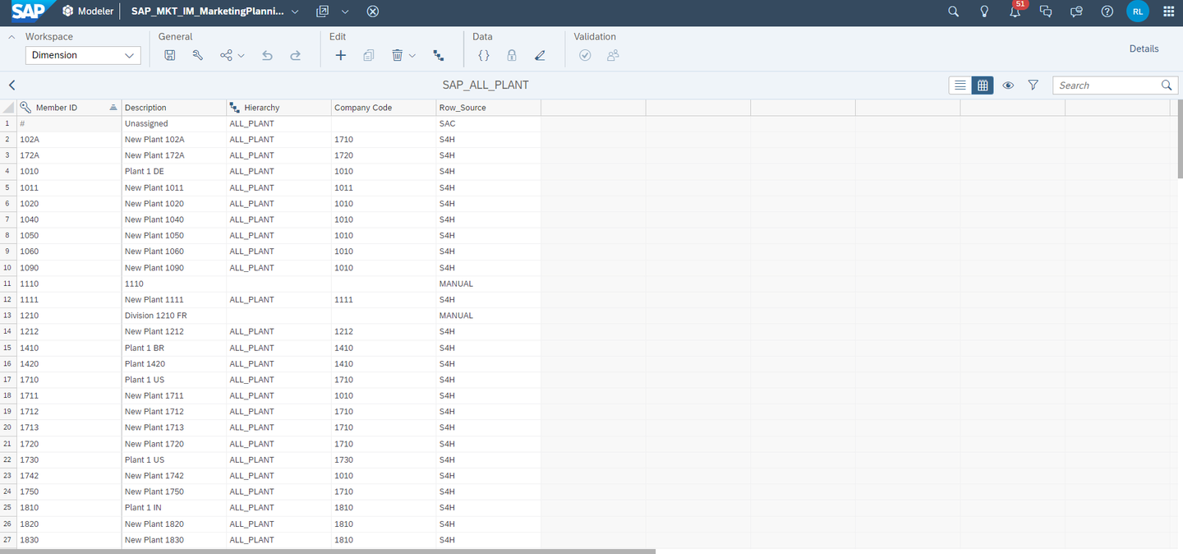Screen dimensions: 1183x554
Task: Click the validation checkmark icon
Action: pos(585,55)
